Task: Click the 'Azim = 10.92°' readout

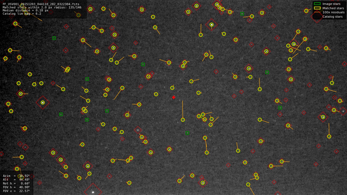Action: 16,176
